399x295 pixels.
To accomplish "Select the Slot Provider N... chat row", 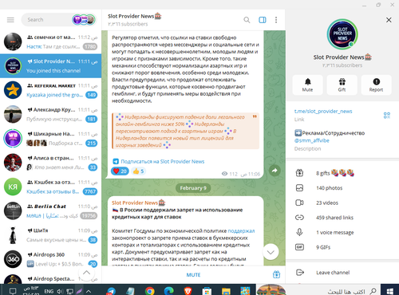I will [50, 66].
